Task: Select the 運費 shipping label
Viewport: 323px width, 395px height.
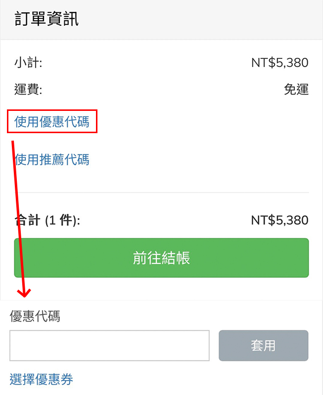Action: click(x=28, y=90)
